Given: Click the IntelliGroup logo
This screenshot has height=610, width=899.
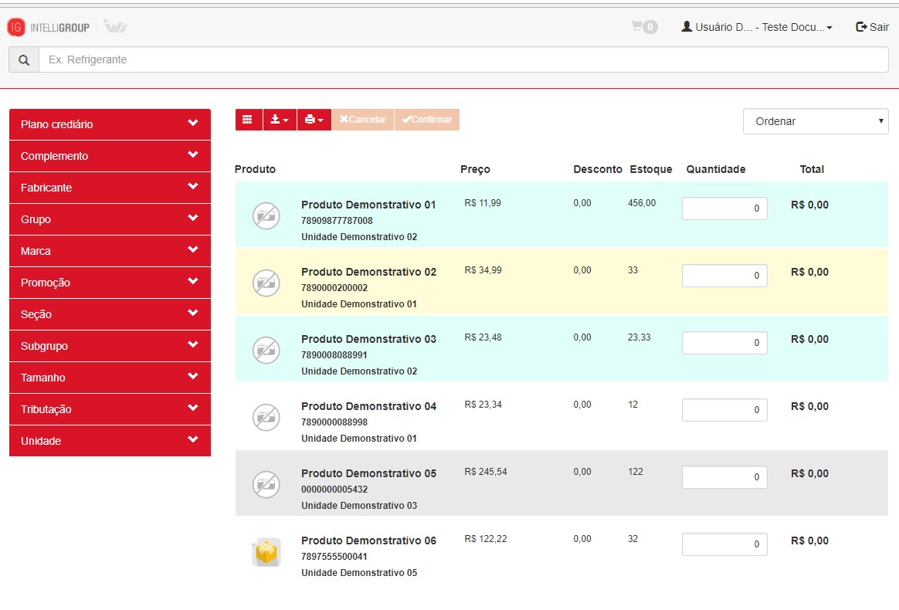Looking at the screenshot, I should click(x=48, y=27).
